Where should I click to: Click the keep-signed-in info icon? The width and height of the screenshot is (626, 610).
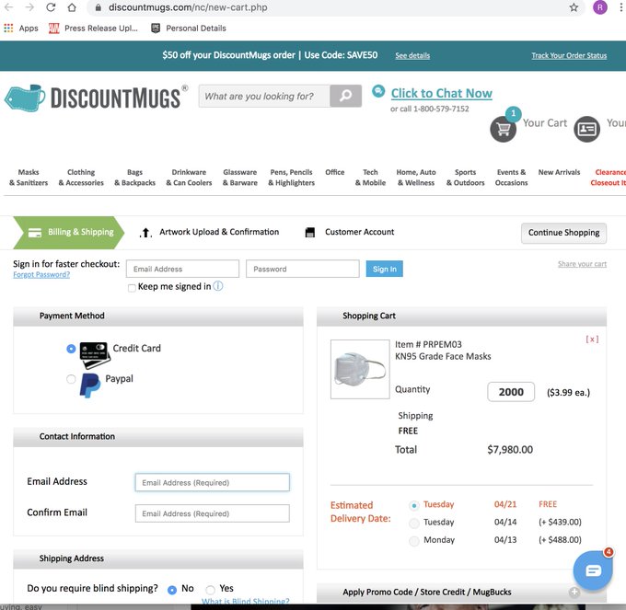218,286
